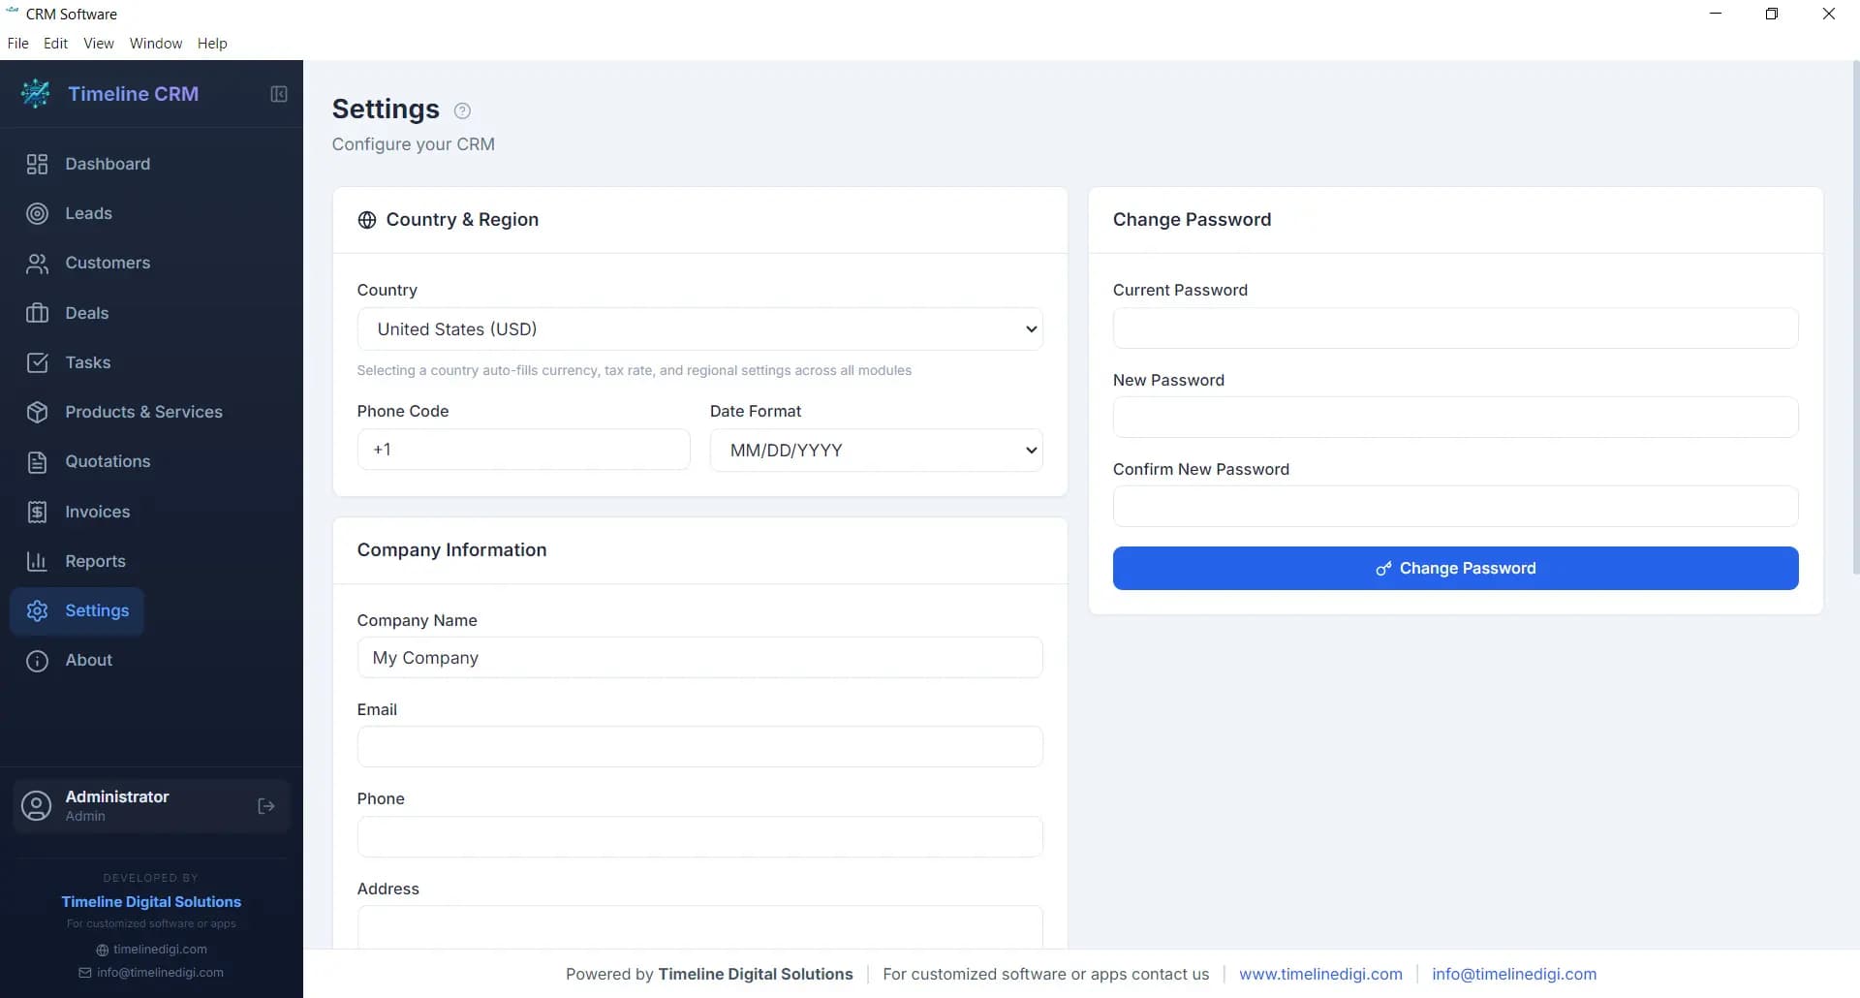Click the Administrator avatar icon

(x=36, y=805)
